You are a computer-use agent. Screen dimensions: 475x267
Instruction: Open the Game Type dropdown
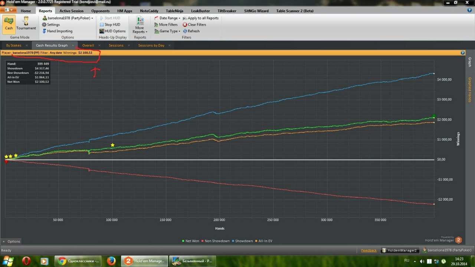[x=167, y=31]
